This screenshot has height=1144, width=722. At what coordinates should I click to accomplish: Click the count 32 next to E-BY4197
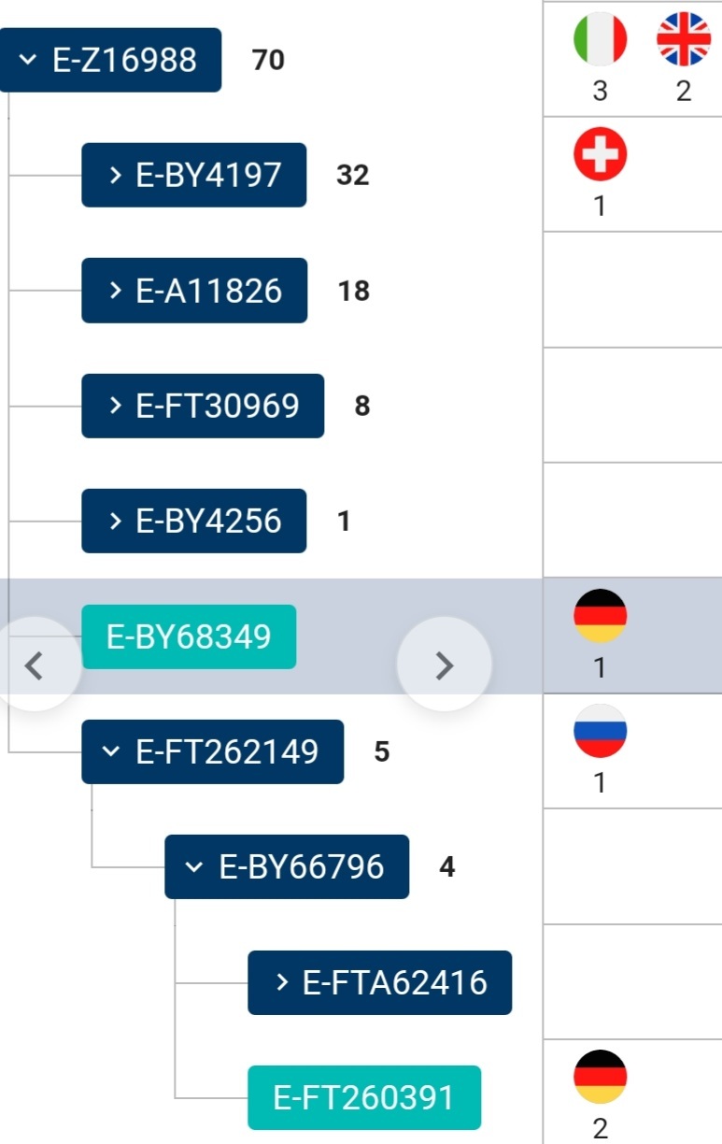[352, 175]
